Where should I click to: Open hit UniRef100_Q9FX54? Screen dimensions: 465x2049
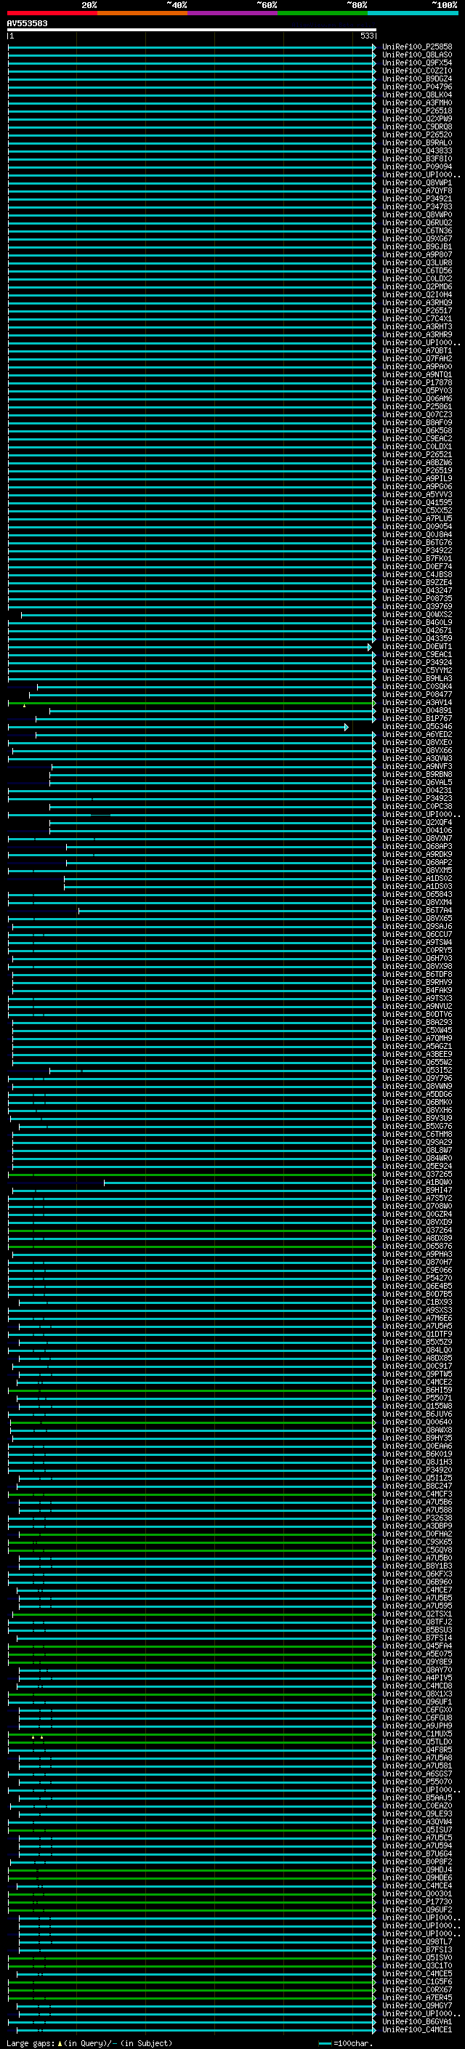[x=416, y=63]
